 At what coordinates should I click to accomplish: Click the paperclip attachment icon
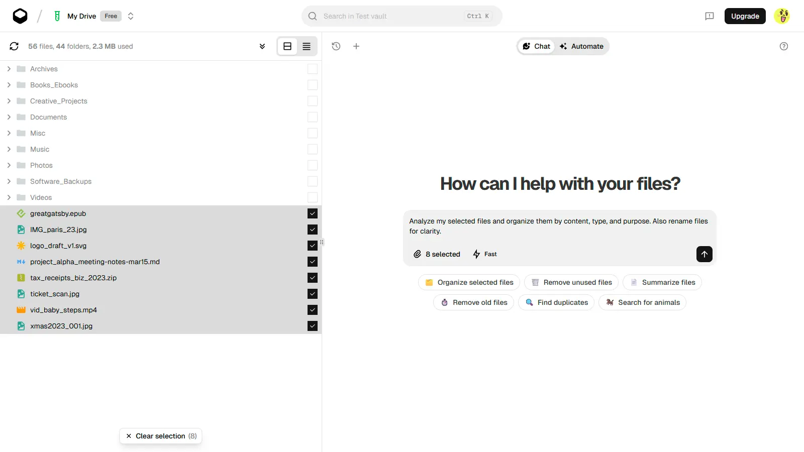tap(417, 254)
